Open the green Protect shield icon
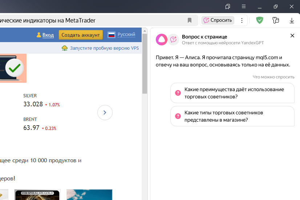Image resolution: width=300 pixels, height=200 pixels. (260, 20)
